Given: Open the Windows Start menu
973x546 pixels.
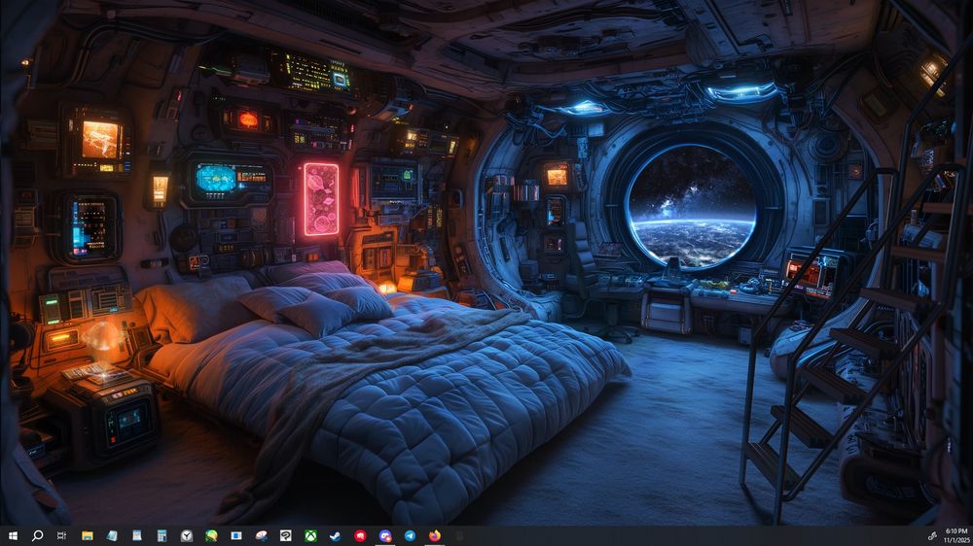Looking at the screenshot, I should [13, 536].
